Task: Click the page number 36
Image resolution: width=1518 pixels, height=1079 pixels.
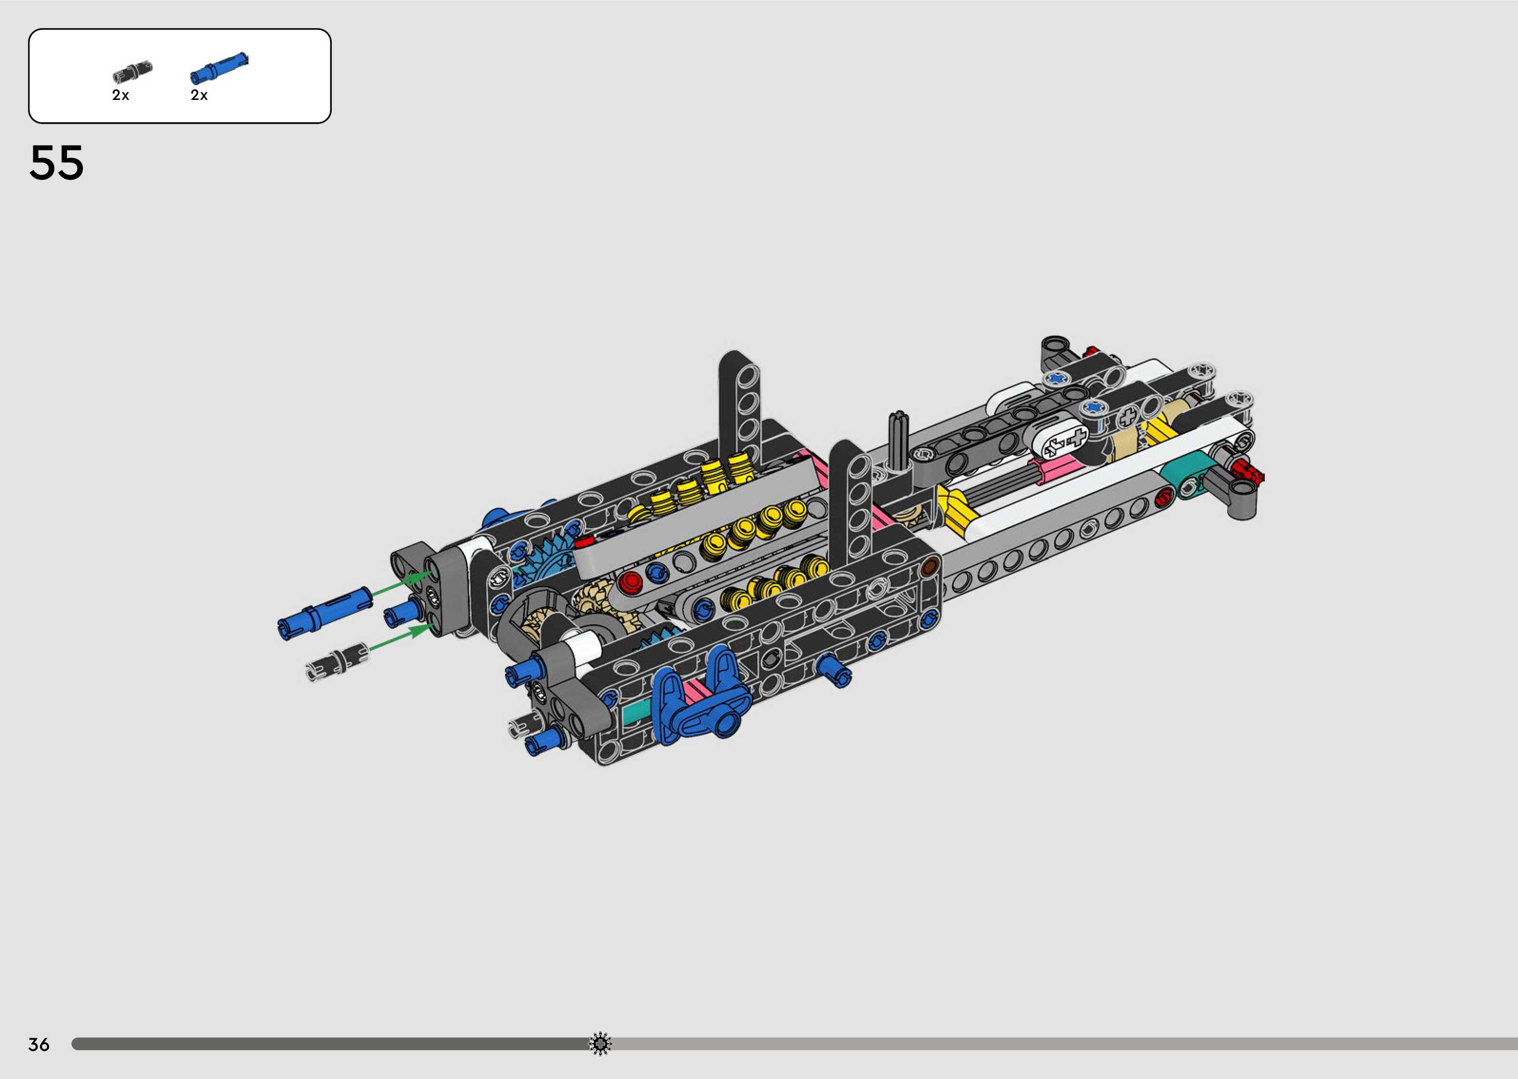Action: pos(39,1044)
